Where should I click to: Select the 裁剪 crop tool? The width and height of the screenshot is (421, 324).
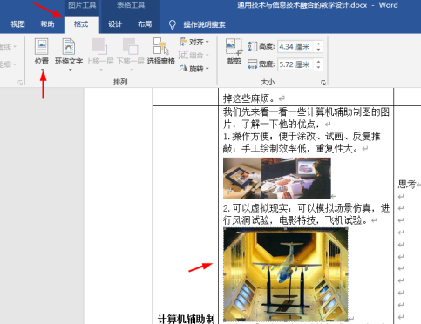(x=234, y=51)
